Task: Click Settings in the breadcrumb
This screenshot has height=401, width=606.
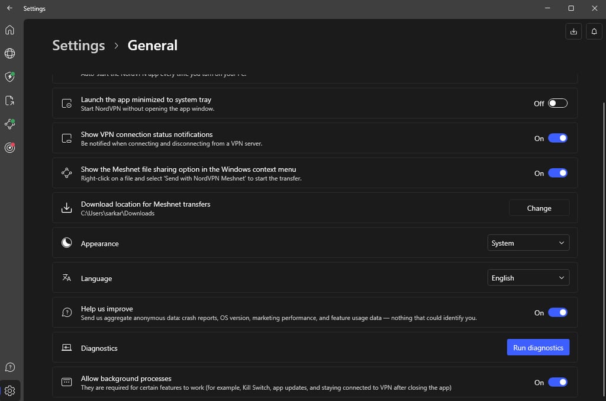Action: pyautogui.click(x=79, y=46)
